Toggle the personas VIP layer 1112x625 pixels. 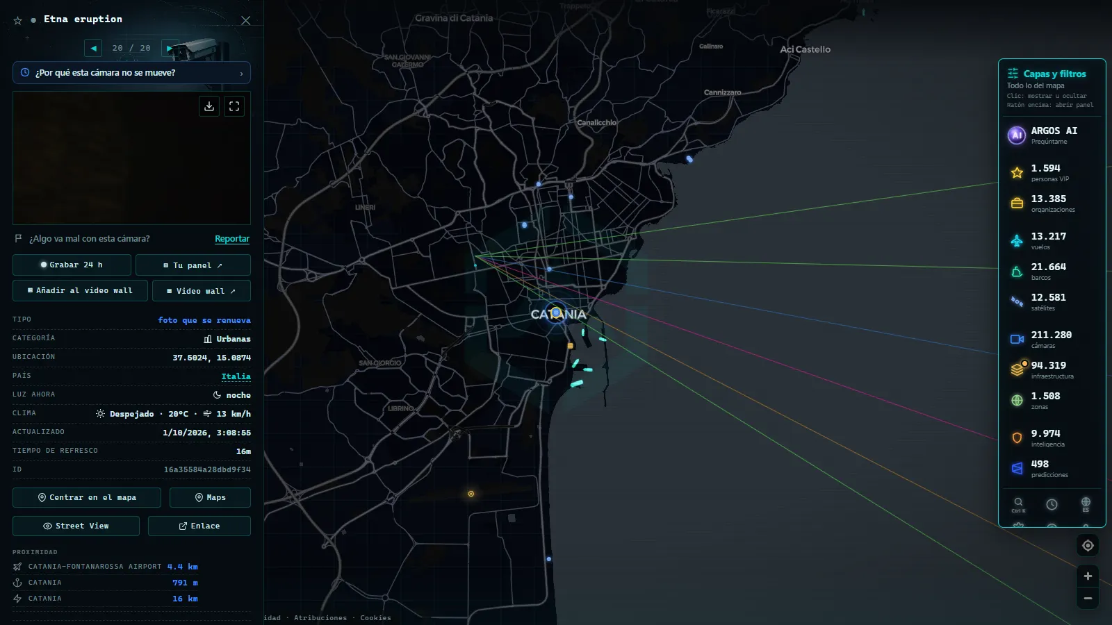coord(1052,173)
